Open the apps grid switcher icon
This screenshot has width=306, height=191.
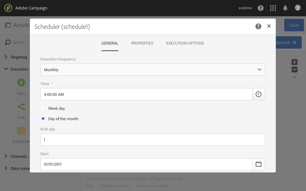pos(273,8)
